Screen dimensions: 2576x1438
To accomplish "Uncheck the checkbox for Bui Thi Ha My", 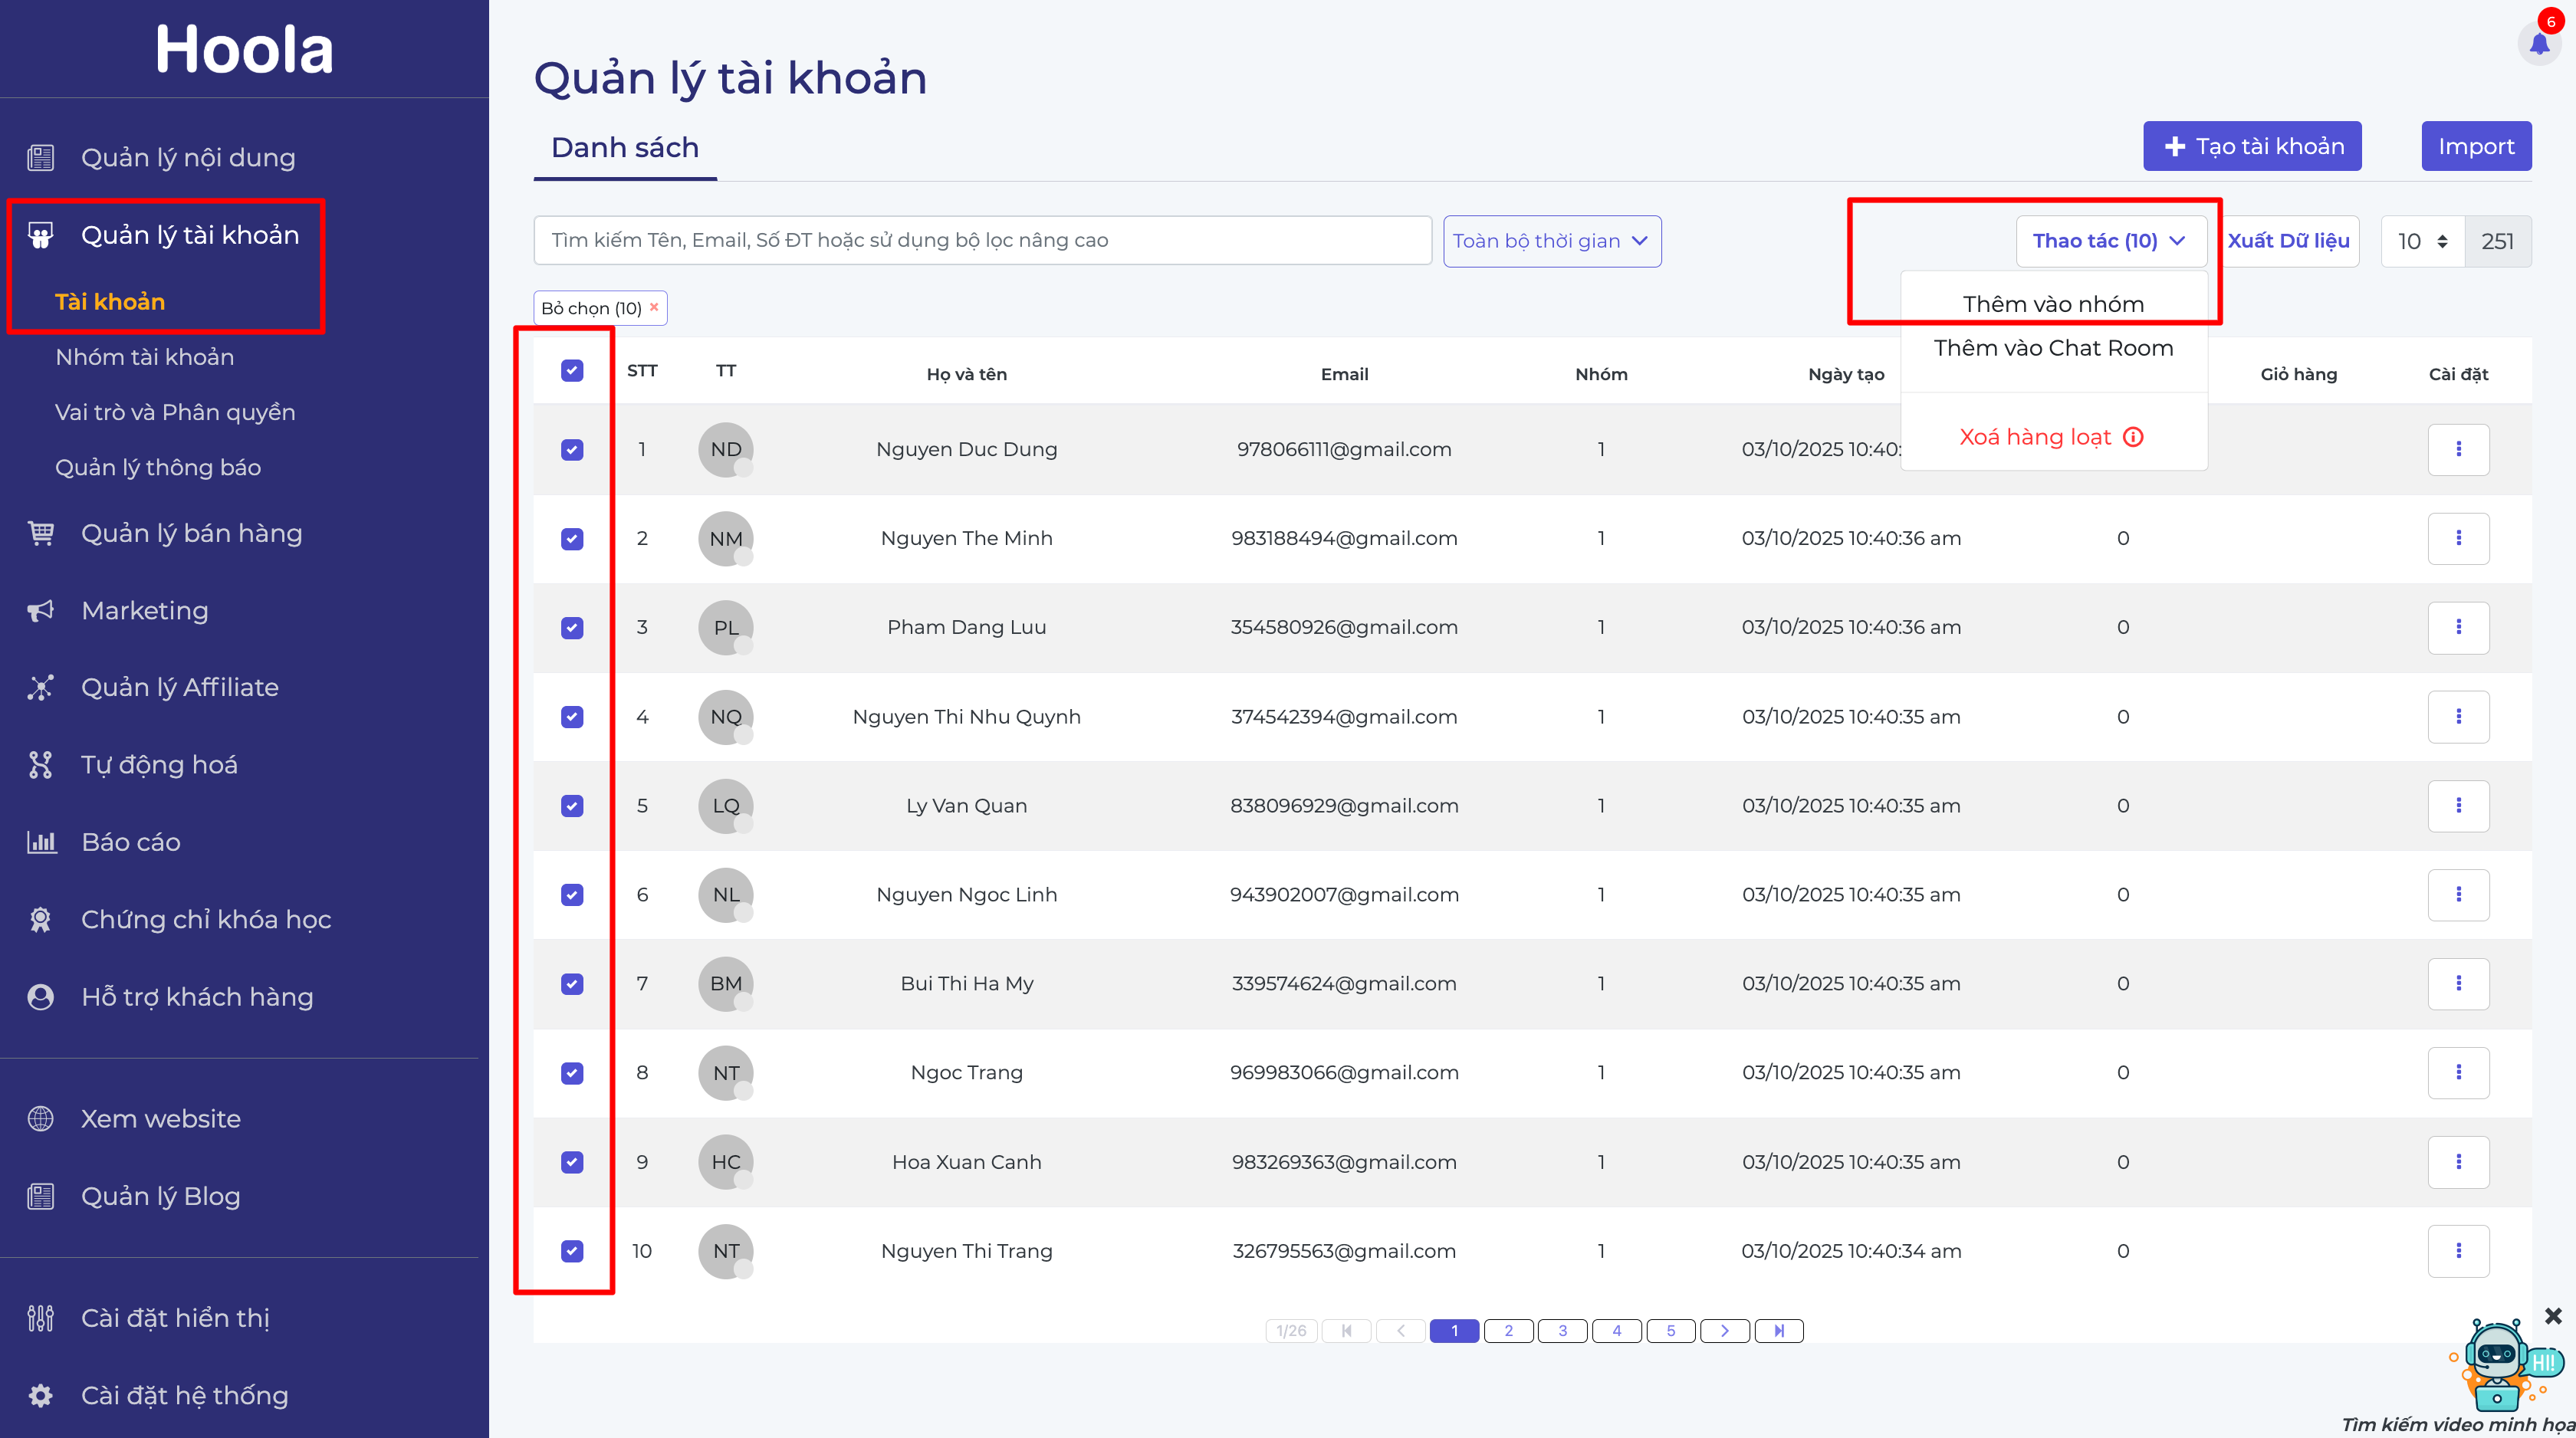I will 572,984.
